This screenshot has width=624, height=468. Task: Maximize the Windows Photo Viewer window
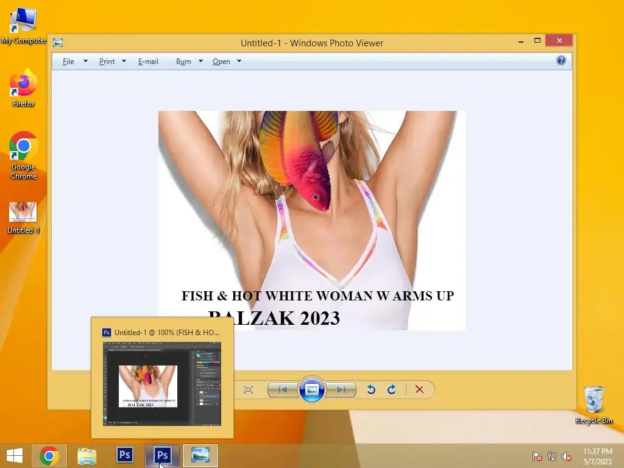click(x=537, y=41)
